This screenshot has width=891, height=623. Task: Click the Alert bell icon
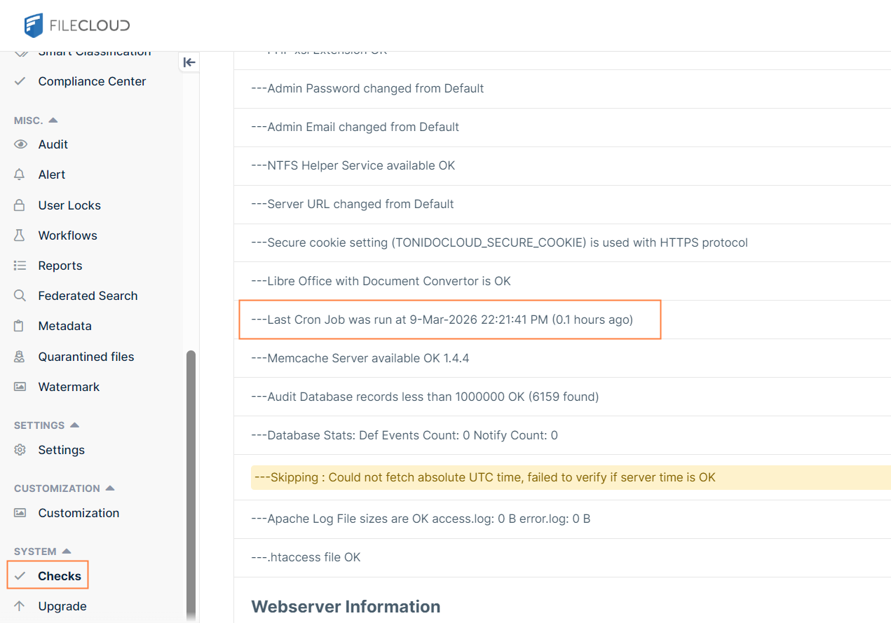pos(20,174)
